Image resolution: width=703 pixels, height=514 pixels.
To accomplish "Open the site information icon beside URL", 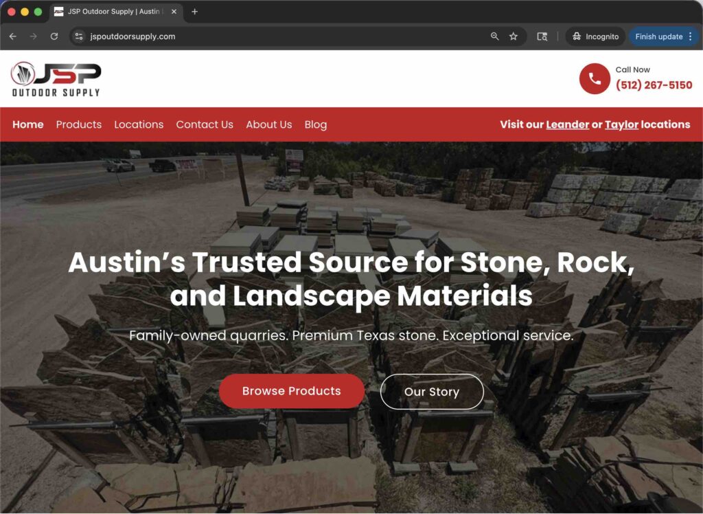I will pos(79,36).
